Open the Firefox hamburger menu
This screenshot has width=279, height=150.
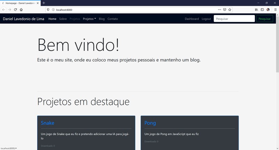(x=275, y=10)
